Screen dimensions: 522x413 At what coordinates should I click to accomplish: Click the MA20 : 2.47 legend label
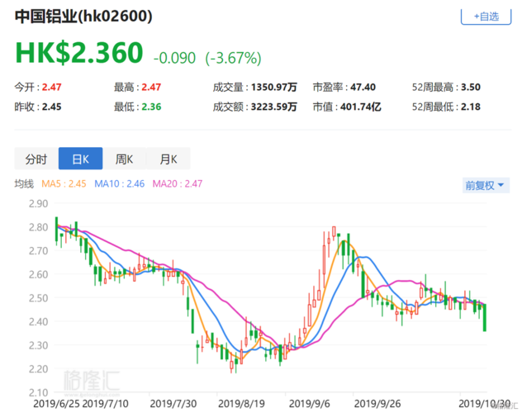pos(178,183)
